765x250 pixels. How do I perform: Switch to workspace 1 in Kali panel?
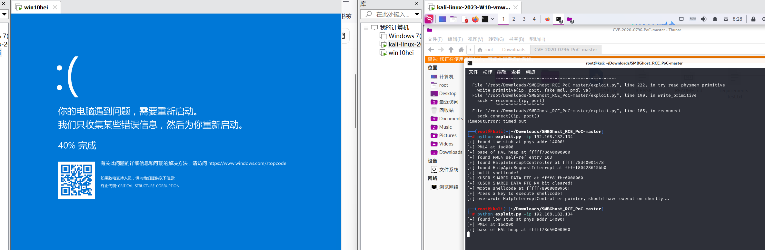(503, 19)
